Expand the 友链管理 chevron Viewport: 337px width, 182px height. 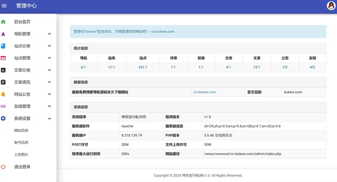coord(49,106)
